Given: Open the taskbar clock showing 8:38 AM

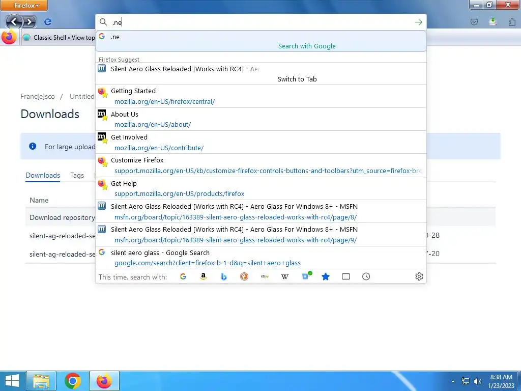Looking at the screenshot, I should 501,381.
